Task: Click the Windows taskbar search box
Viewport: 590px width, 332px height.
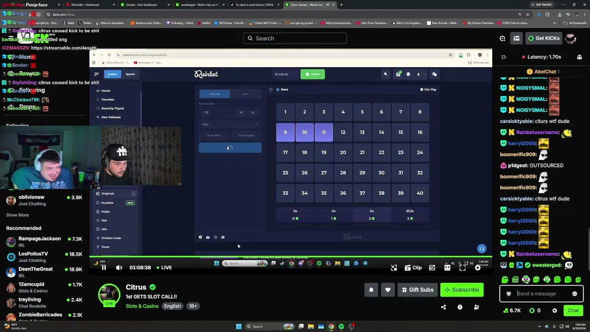Action: pyautogui.click(x=270, y=326)
